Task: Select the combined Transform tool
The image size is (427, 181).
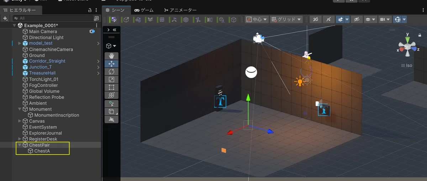Action: [111, 95]
